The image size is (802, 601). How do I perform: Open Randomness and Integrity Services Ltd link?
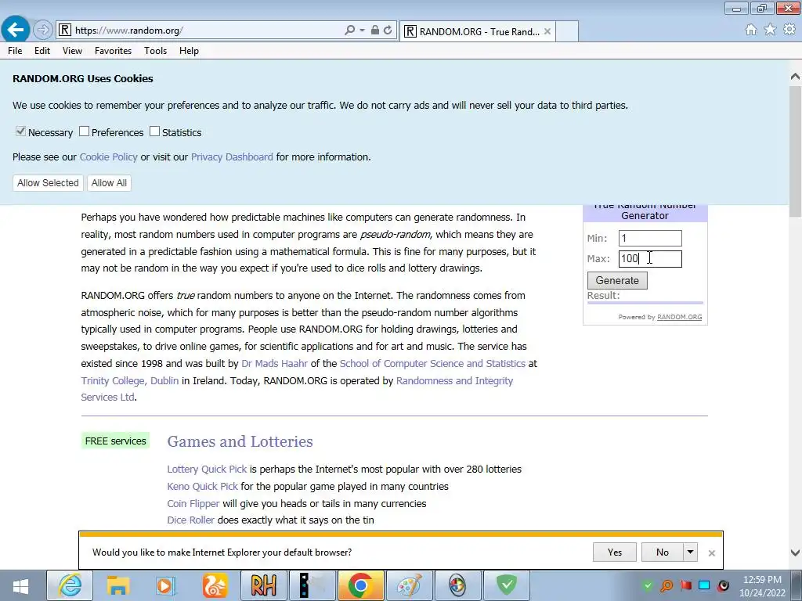(x=454, y=381)
